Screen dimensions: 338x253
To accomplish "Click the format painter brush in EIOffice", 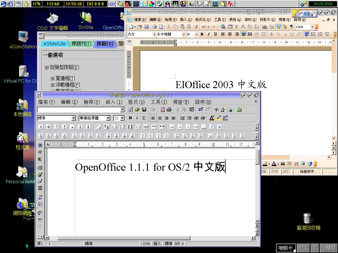I will [196, 27].
